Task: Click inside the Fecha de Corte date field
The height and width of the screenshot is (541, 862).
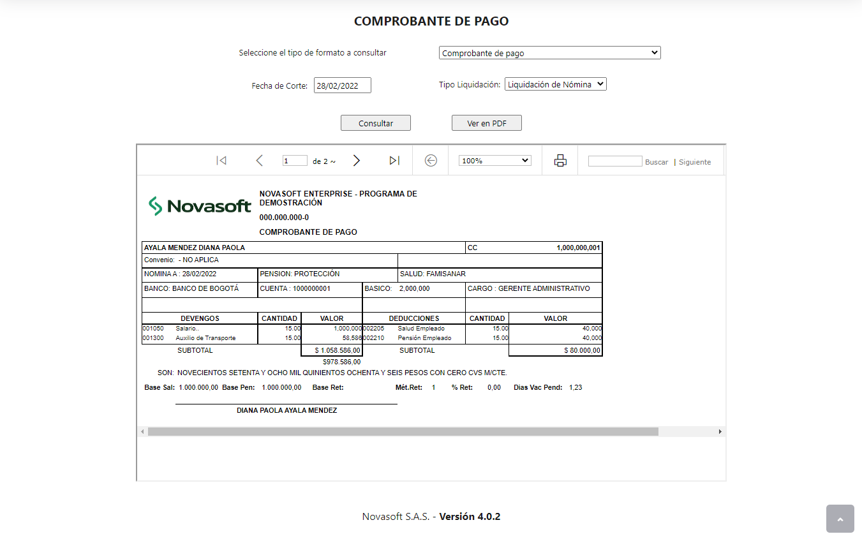Action: [342, 84]
